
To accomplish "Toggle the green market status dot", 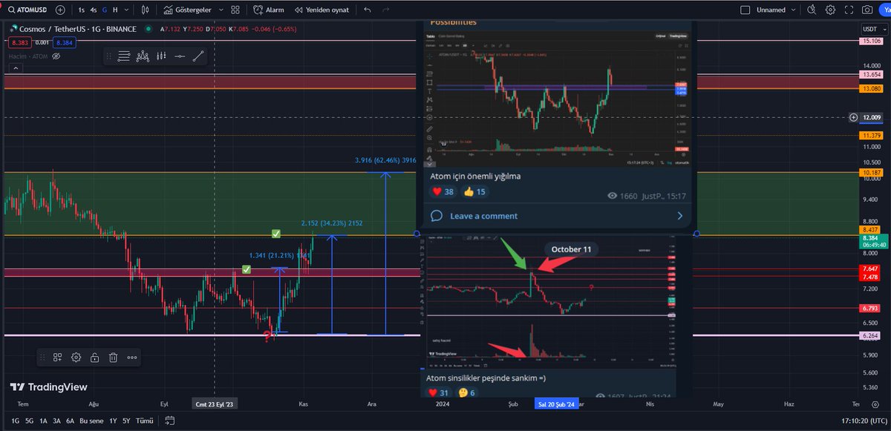I will click(x=149, y=29).
